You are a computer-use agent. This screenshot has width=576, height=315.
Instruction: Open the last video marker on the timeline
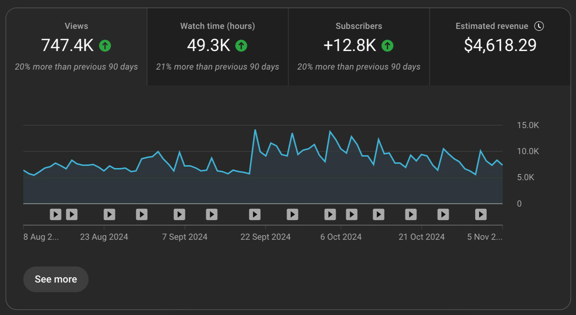point(481,214)
